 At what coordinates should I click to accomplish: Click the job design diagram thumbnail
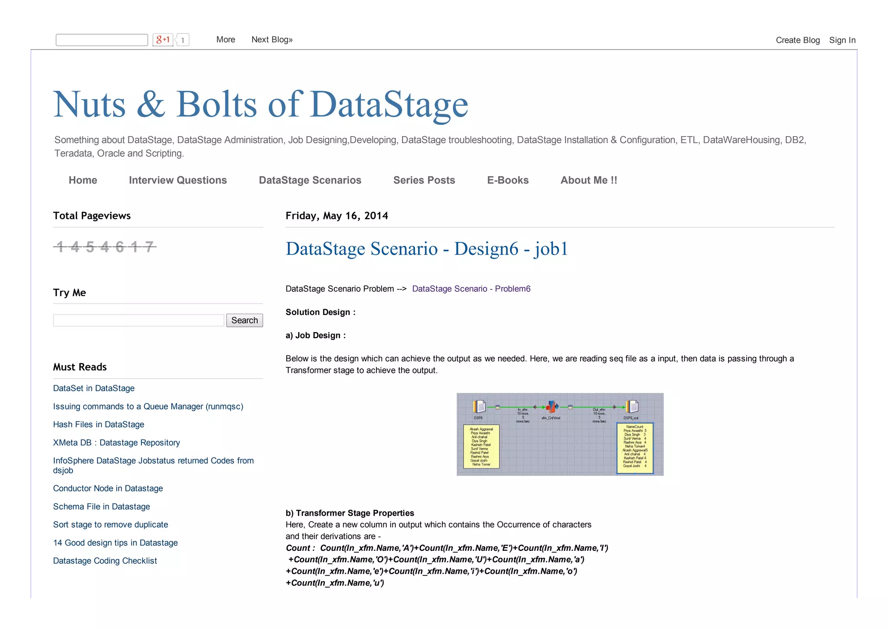click(560, 434)
